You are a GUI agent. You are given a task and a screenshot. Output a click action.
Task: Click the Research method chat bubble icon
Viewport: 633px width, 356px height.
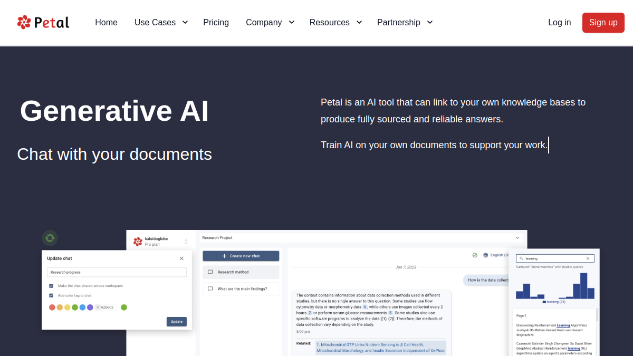point(210,272)
